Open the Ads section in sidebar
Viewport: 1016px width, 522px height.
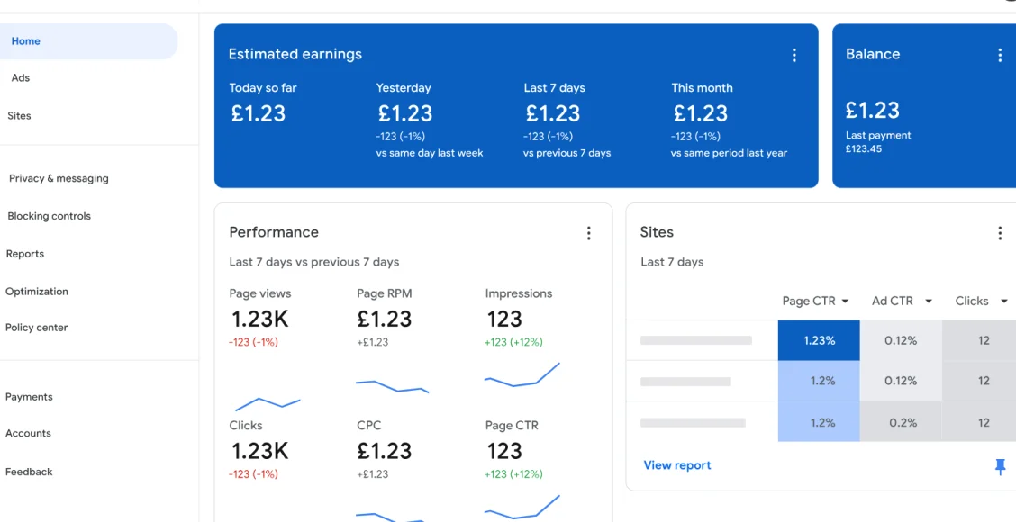pos(20,77)
